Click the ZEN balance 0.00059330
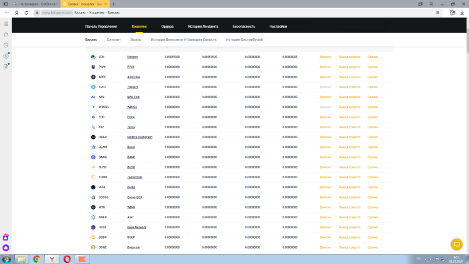The image size is (469, 264). (172, 57)
